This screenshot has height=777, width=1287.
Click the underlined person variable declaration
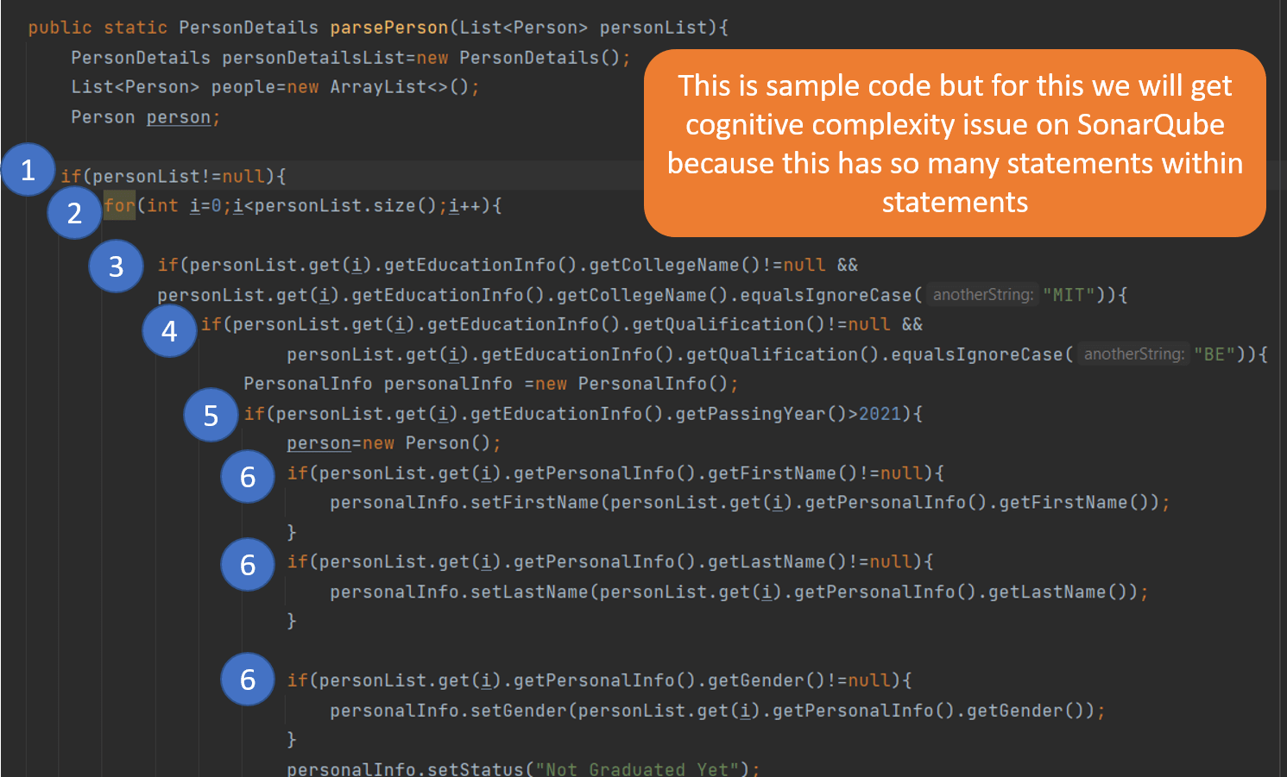[179, 117]
